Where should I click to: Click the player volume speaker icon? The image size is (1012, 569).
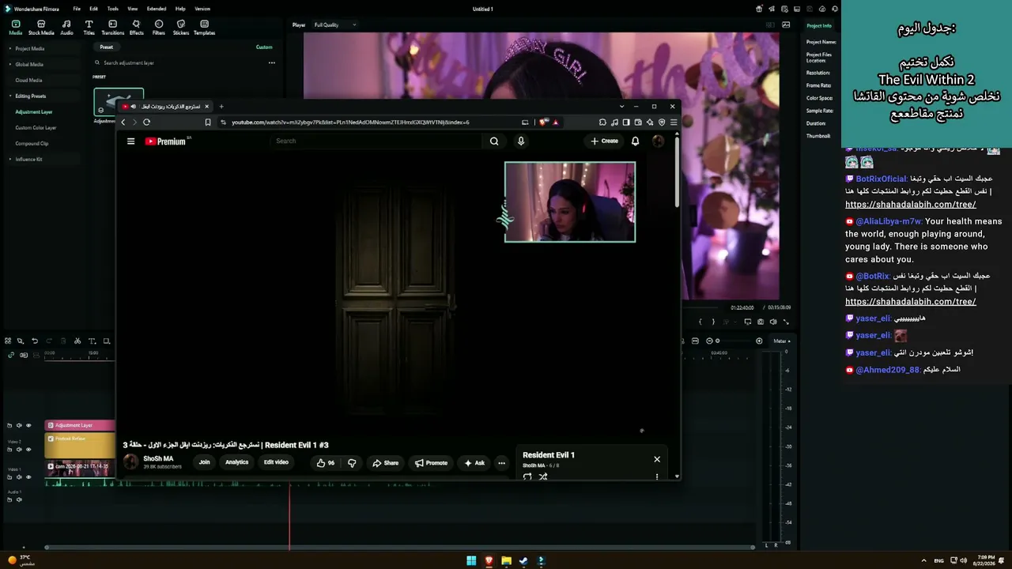click(x=773, y=322)
